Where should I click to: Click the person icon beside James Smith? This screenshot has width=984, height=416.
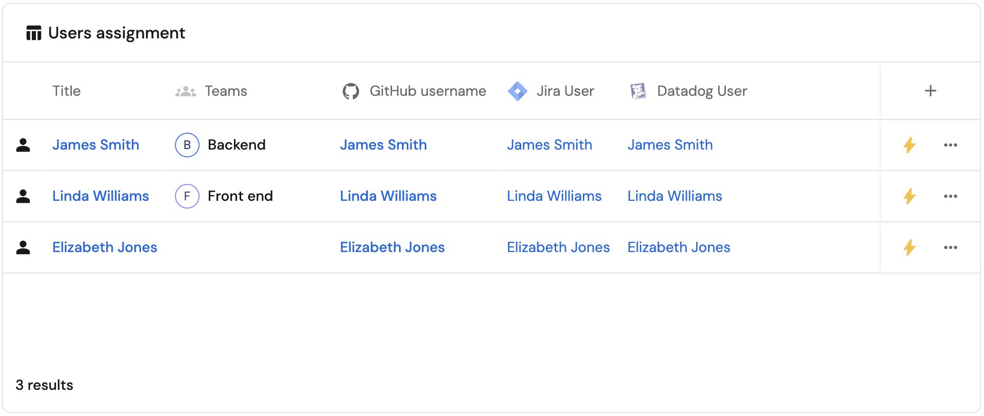coord(23,145)
